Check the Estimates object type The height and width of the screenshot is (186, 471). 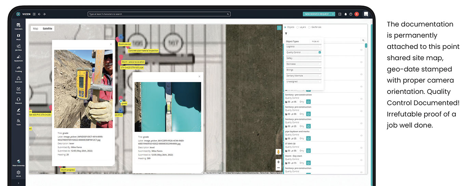pos(320,64)
